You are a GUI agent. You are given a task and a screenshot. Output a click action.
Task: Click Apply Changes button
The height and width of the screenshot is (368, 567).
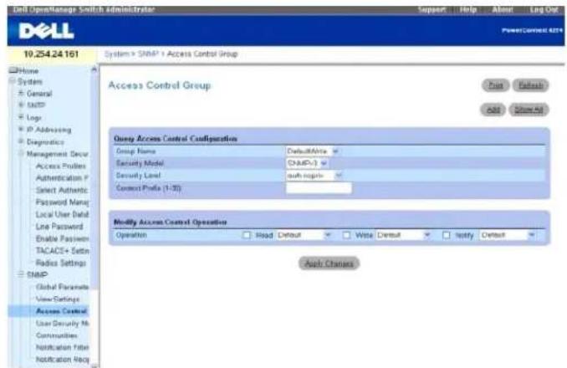coord(329,263)
